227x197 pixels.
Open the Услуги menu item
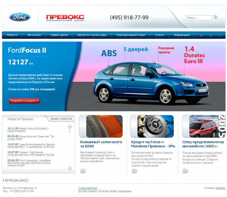tap(160, 35)
